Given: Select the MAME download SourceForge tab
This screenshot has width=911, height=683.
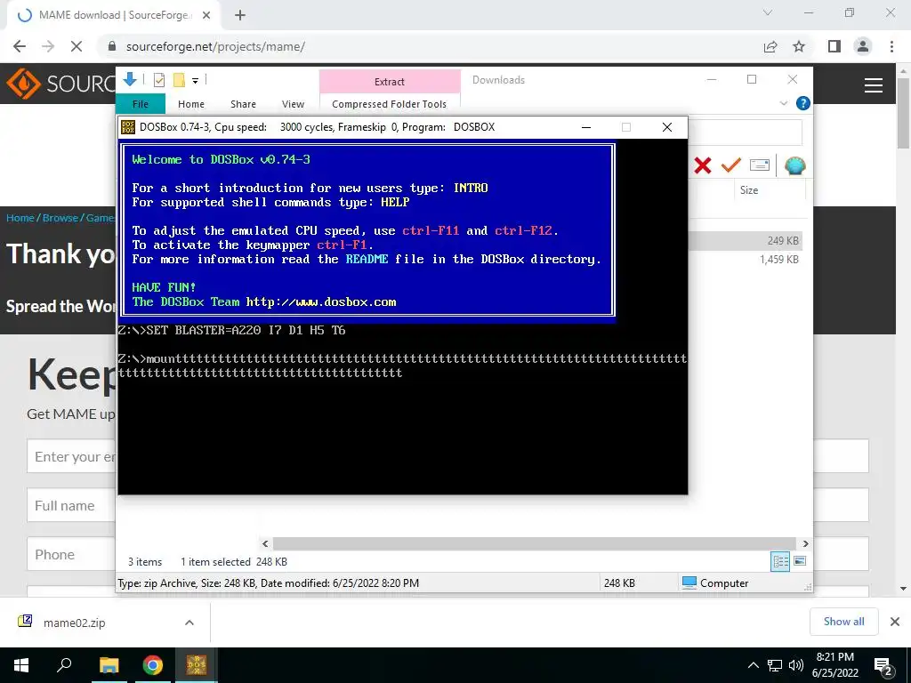Looking at the screenshot, I should 113,16.
